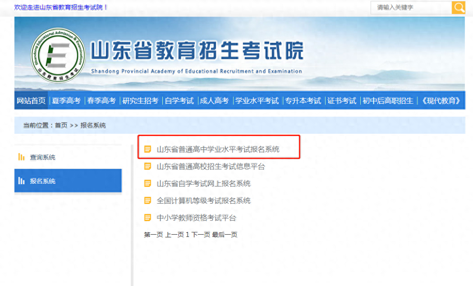Image resolution: width=473 pixels, height=286 pixels.
Task: Open the 学业水平考试 navigation item
Action: point(257,101)
